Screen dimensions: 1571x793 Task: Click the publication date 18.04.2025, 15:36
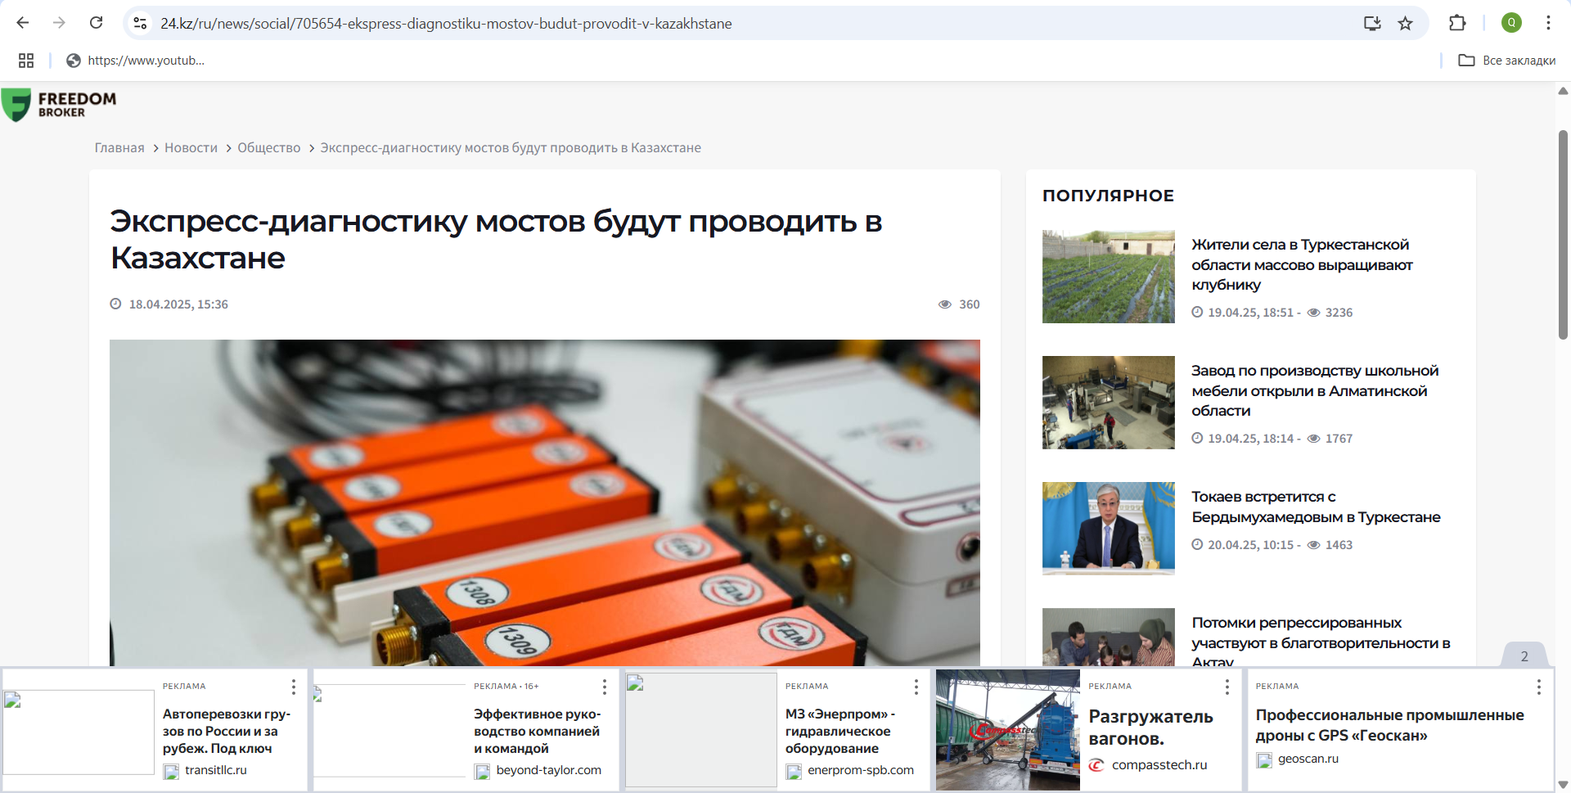[178, 304]
